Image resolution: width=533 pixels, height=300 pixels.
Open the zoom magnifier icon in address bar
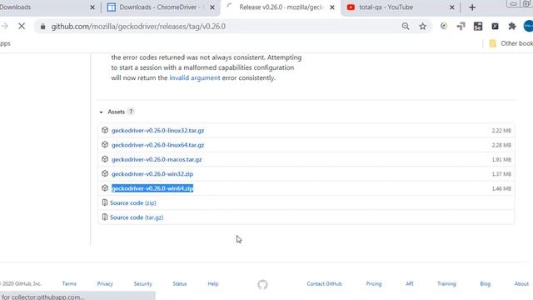(x=406, y=26)
